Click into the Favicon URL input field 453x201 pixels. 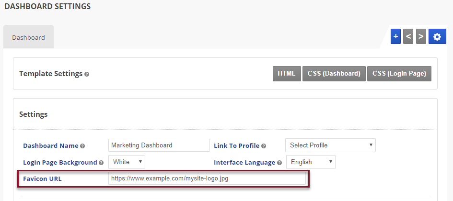[x=207, y=179]
